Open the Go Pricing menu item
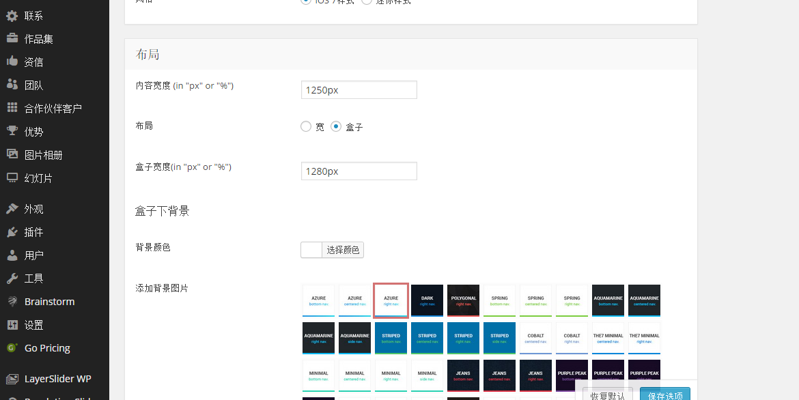This screenshot has width=799, height=400. [47, 348]
